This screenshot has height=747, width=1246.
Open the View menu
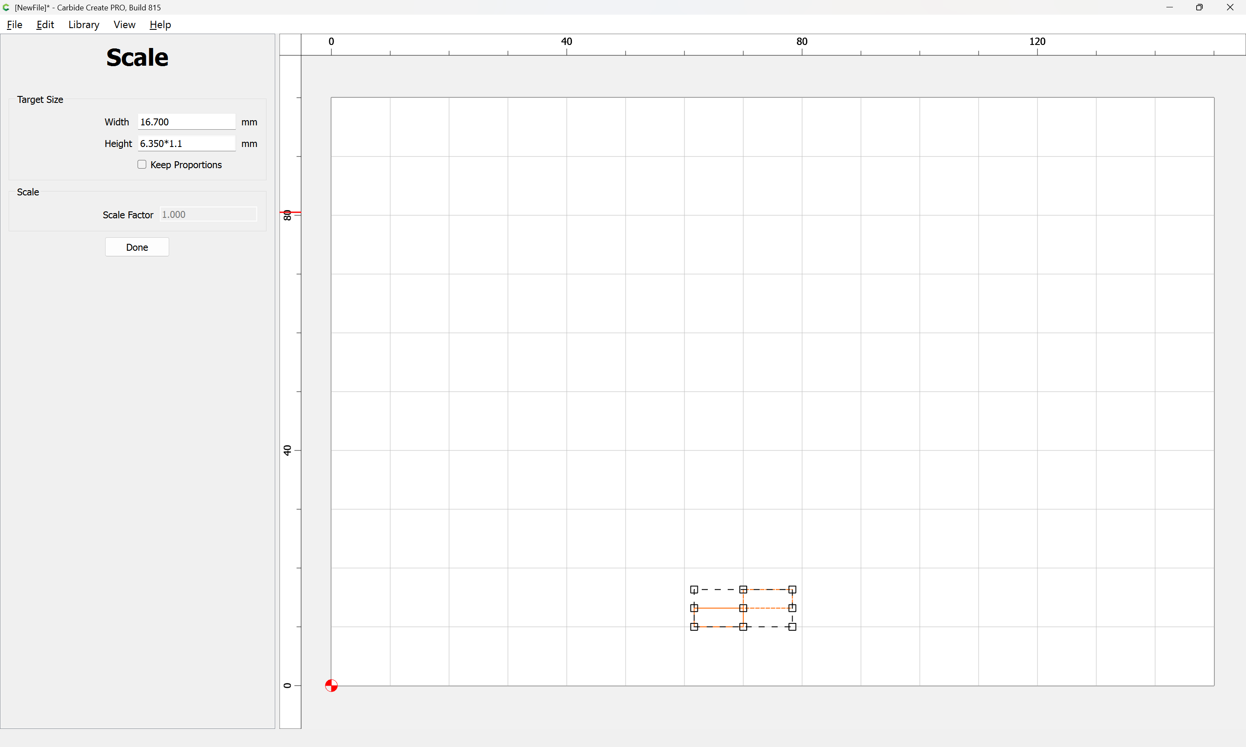click(125, 25)
